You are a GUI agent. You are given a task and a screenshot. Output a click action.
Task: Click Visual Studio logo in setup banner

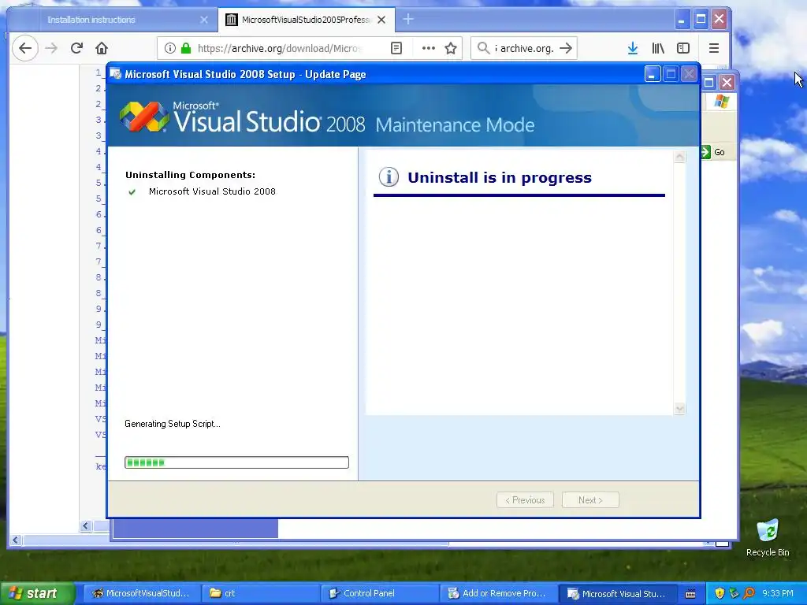click(x=144, y=117)
